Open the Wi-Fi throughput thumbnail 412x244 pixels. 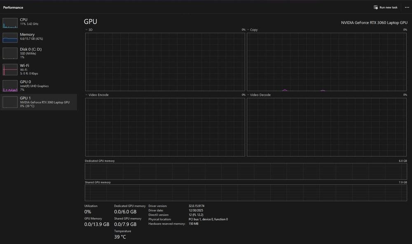click(x=10, y=70)
